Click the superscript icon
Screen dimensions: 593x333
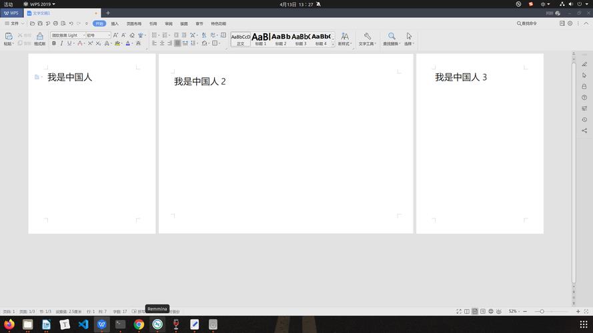click(x=89, y=43)
